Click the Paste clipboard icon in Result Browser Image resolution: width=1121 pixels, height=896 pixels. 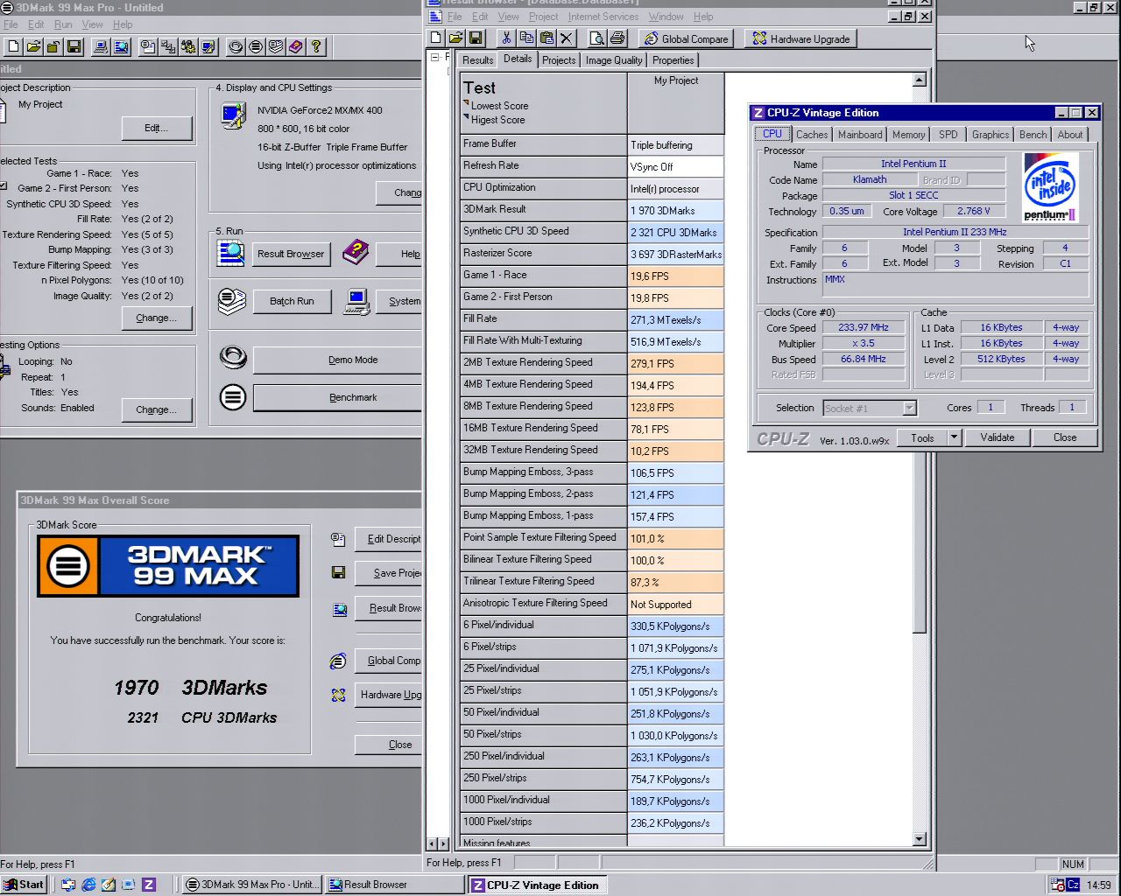pos(546,38)
